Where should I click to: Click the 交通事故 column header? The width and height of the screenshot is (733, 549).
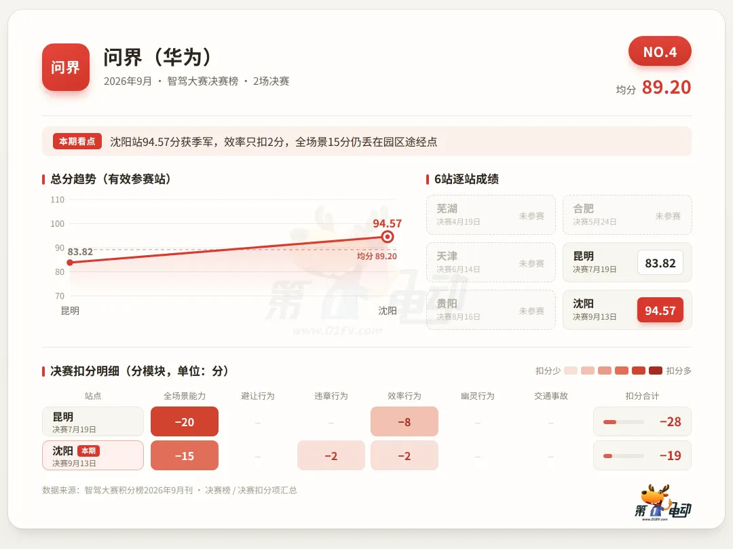(x=551, y=396)
